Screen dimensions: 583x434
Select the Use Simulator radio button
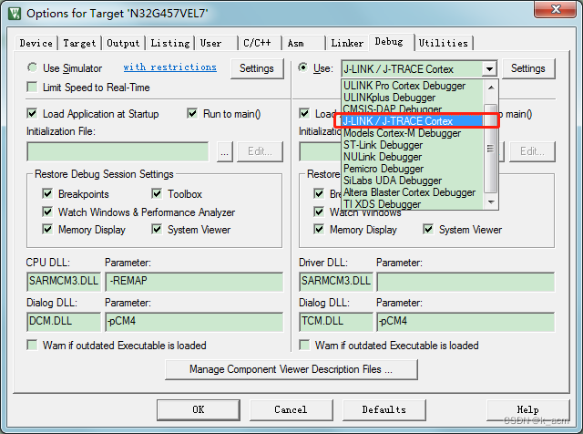click(33, 67)
